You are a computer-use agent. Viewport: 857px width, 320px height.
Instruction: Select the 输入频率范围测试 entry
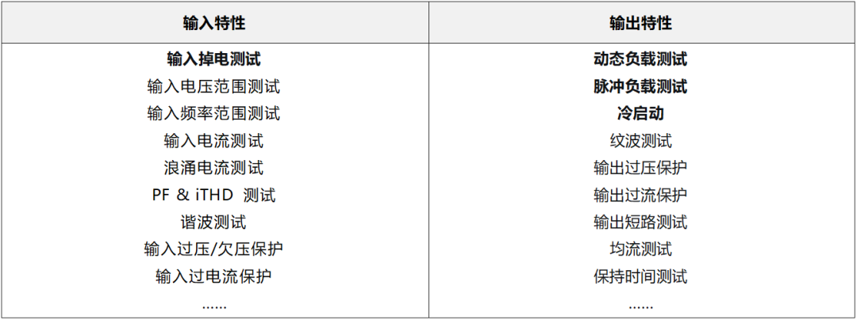coord(213,113)
